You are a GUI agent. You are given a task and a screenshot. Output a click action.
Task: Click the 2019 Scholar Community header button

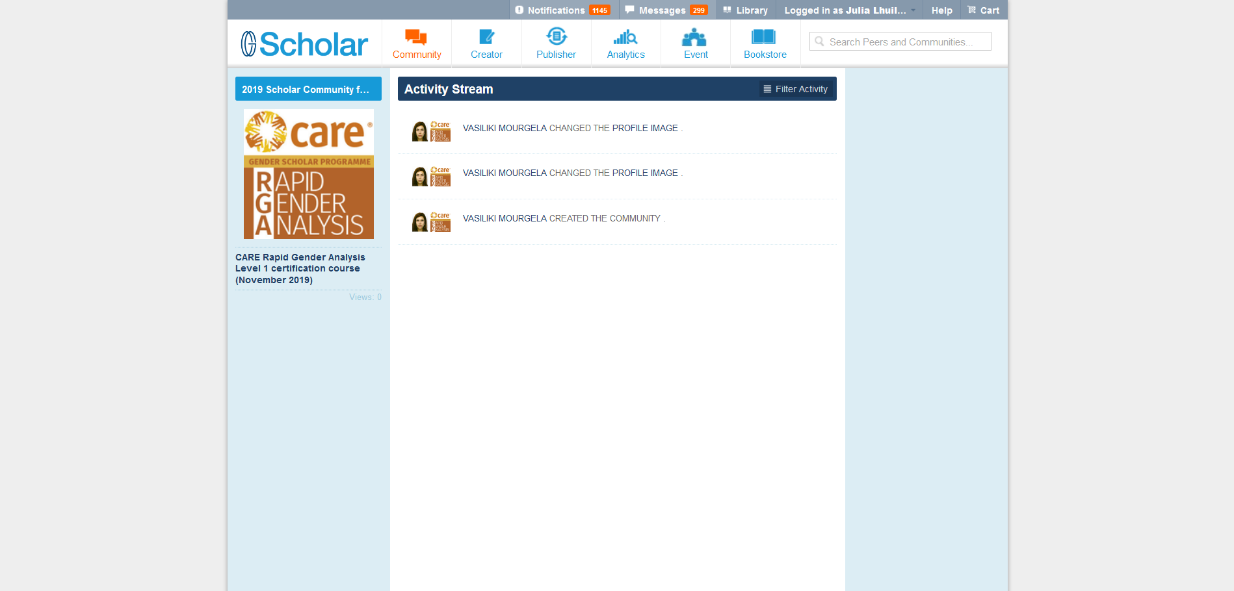point(308,89)
